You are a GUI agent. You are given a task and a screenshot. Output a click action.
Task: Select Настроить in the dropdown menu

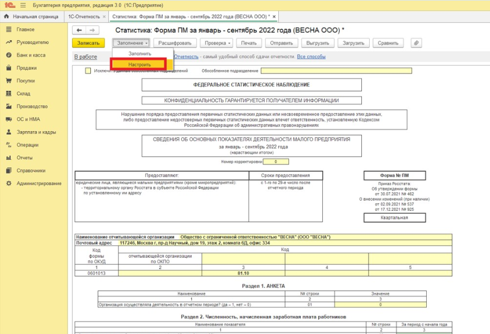139,64
